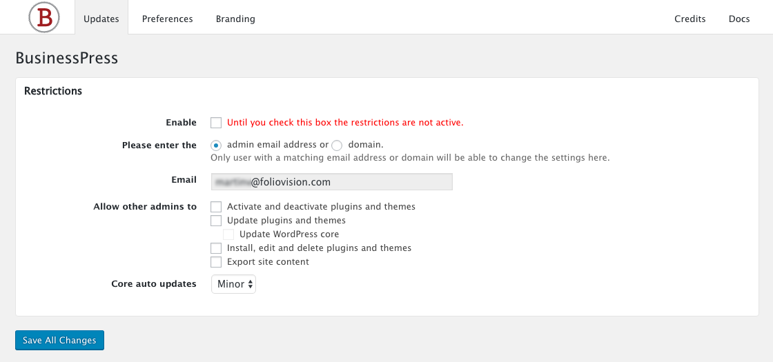Click the Email input field
The image size is (773, 362).
[x=332, y=182]
